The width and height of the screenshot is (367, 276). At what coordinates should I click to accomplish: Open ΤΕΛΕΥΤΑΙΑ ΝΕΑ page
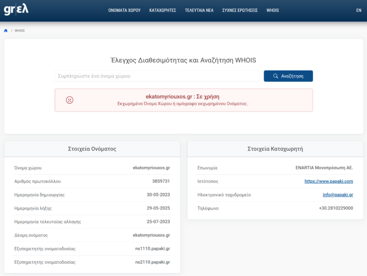point(199,10)
